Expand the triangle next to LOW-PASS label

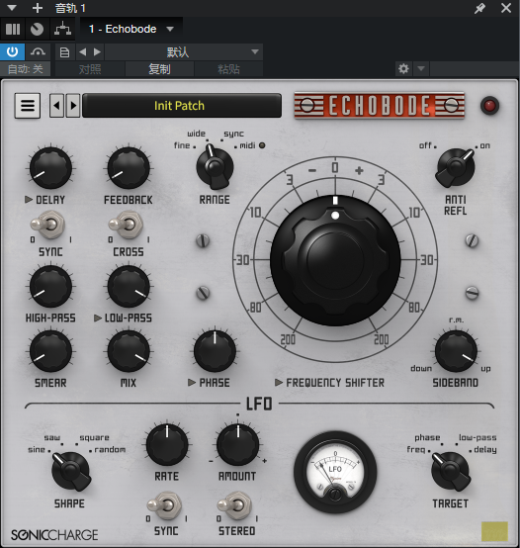[98, 318]
